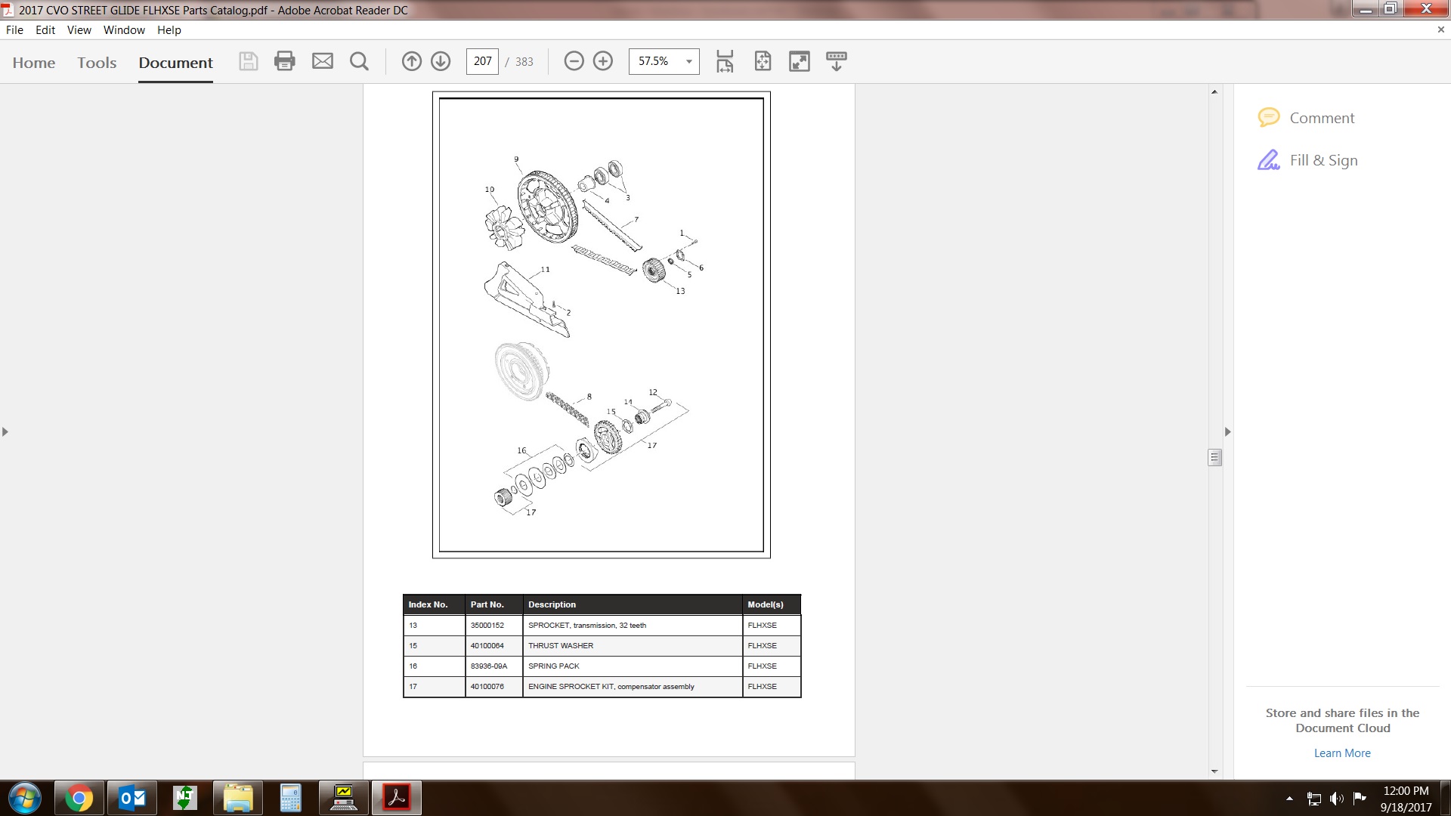The height and width of the screenshot is (816, 1451).
Task: Open the Fill & Sign tool
Action: (x=1323, y=160)
